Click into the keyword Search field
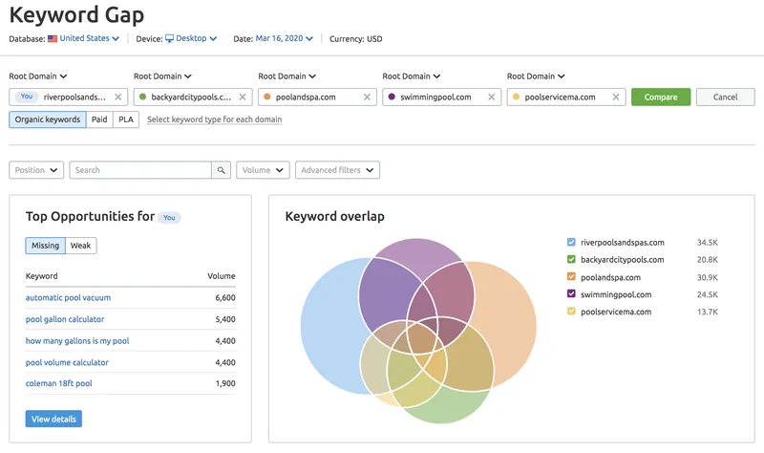 140,170
